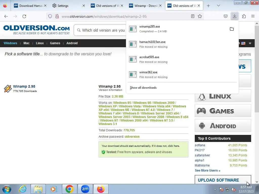Open the Linux category in nav bar

[x=40, y=43]
